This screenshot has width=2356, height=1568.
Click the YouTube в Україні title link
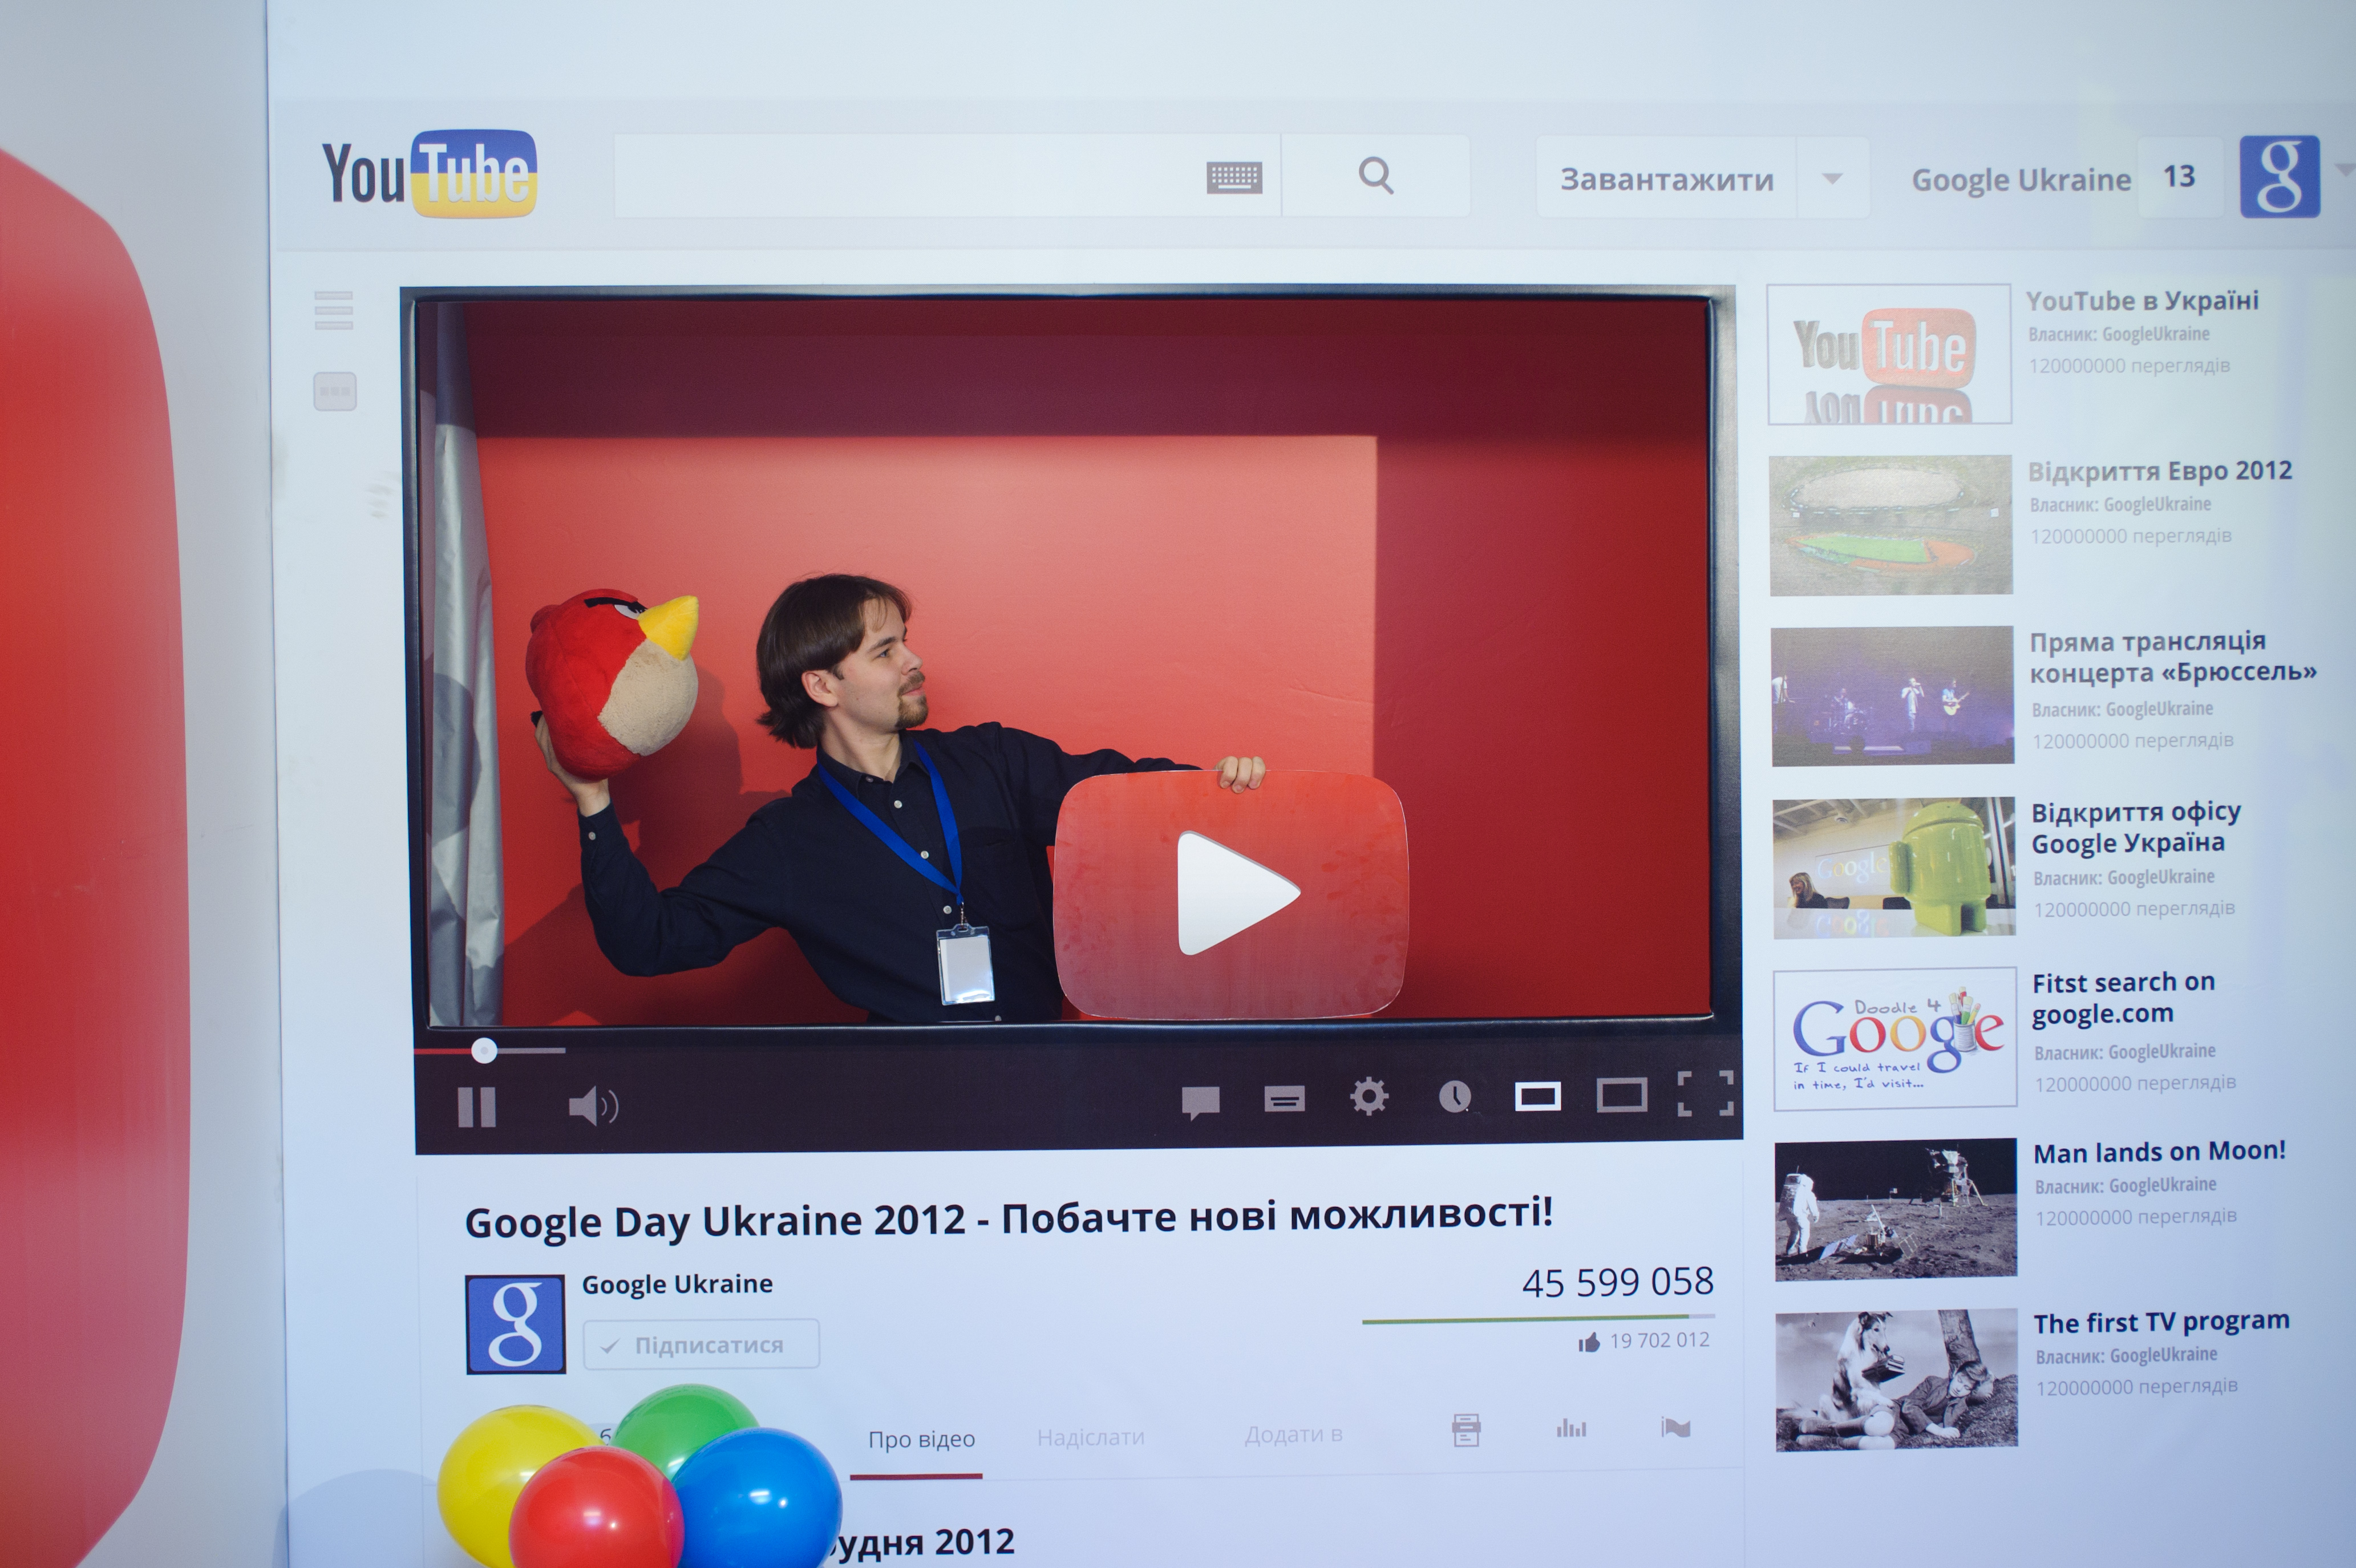pyautogui.click(x=2142, y=300)
